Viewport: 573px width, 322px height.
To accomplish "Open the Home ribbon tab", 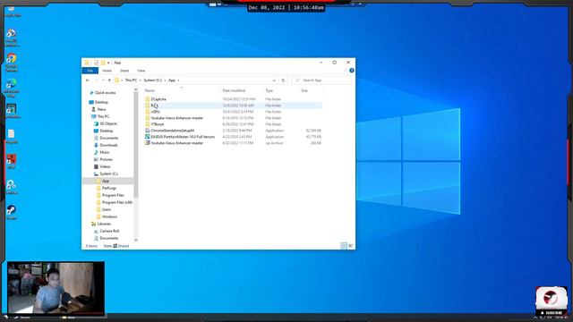I will (107, 71).
